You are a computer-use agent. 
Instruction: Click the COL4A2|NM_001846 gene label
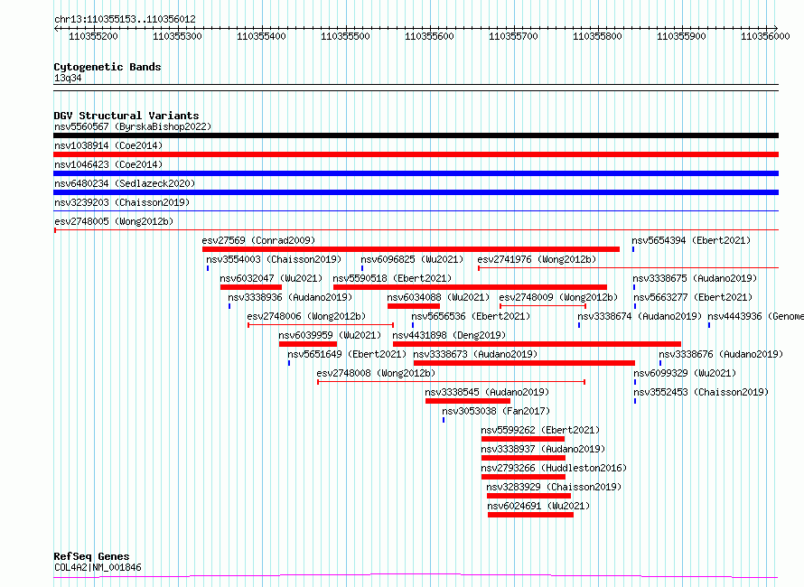(98, 567)
